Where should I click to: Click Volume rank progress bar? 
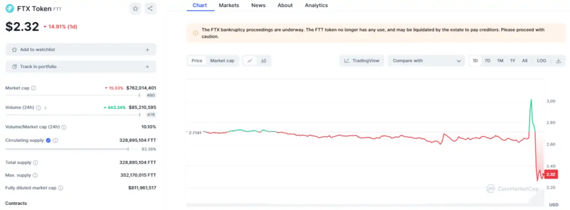(x=73, y=114)
